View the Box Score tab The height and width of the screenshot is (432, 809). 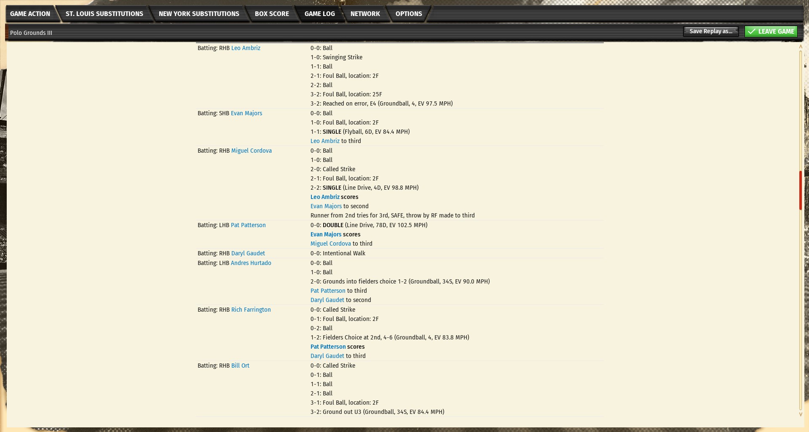[272, 14]
